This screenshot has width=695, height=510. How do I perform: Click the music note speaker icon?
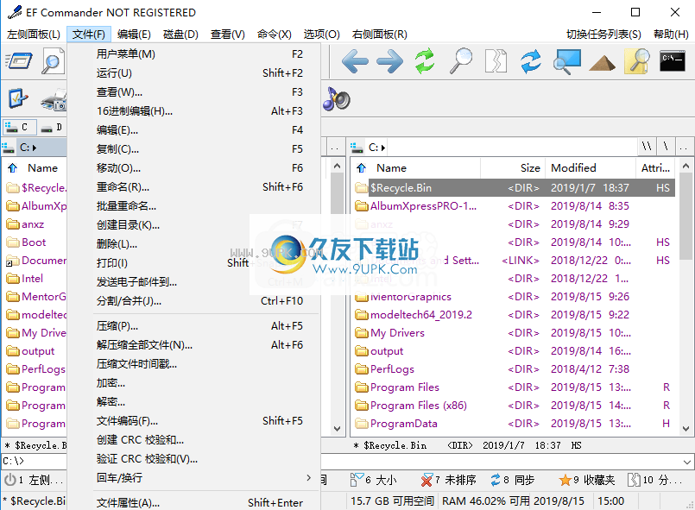tap(337, 98)
